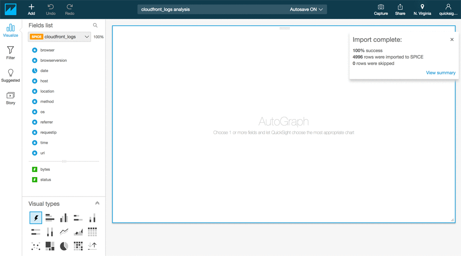Open the cloudfront_logs dataset dropdown

tap(59, 37)
